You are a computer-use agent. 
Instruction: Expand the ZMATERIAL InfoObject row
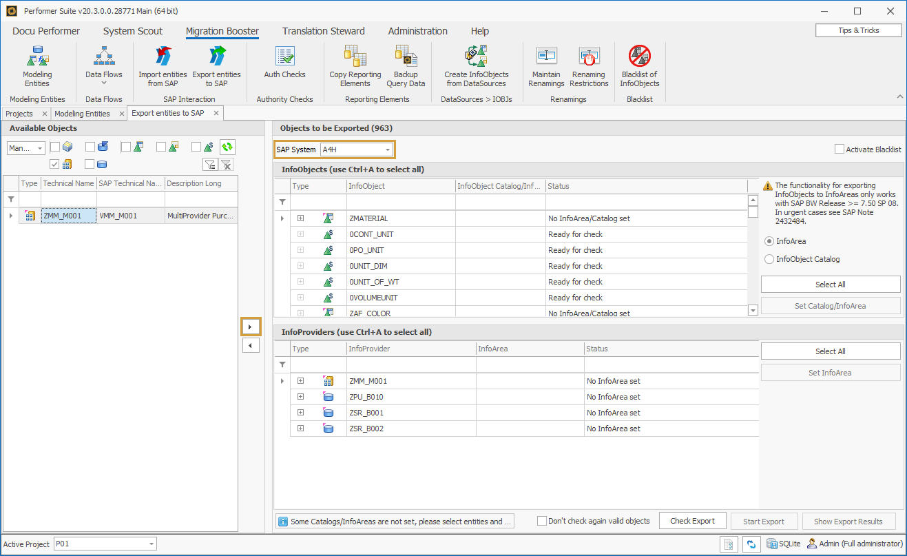pyautogui.click(x=300, y=218)
